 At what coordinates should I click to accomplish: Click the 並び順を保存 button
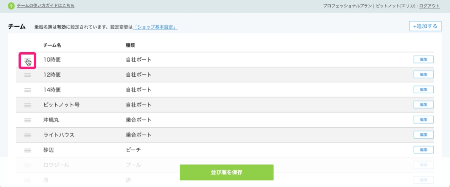coord(227,172)
